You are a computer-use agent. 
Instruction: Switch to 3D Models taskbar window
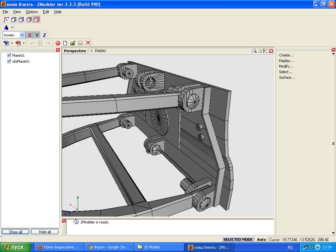point(151,247)
